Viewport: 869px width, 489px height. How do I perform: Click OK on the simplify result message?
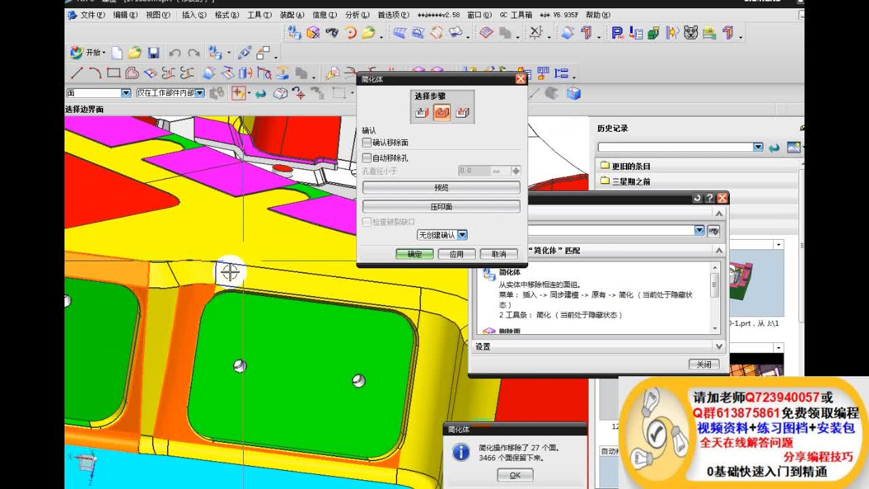[515, 475]
